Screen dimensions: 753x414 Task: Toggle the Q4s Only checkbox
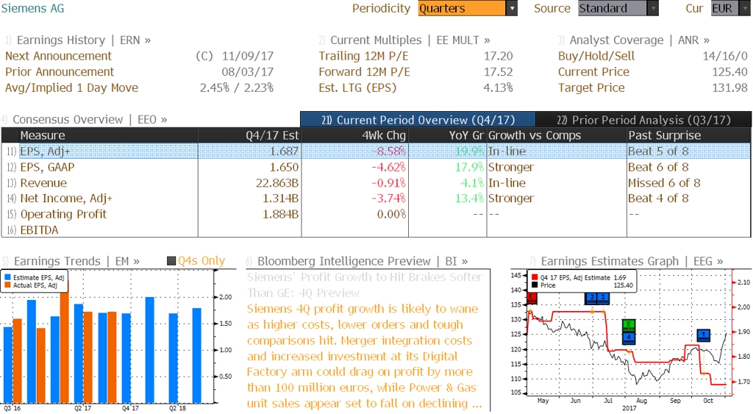[171, 261]
